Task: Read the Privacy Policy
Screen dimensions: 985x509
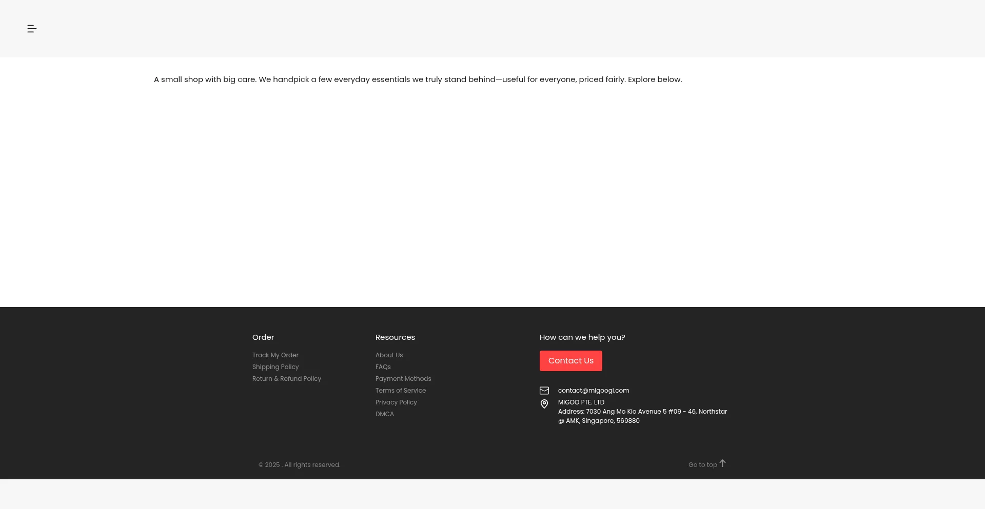Action: click(396, 402)
